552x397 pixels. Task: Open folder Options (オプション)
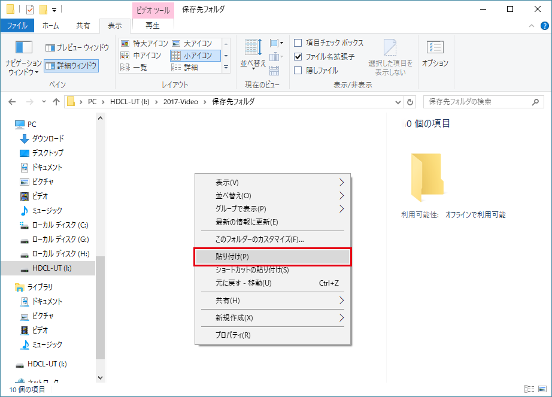tap(435, 54)
